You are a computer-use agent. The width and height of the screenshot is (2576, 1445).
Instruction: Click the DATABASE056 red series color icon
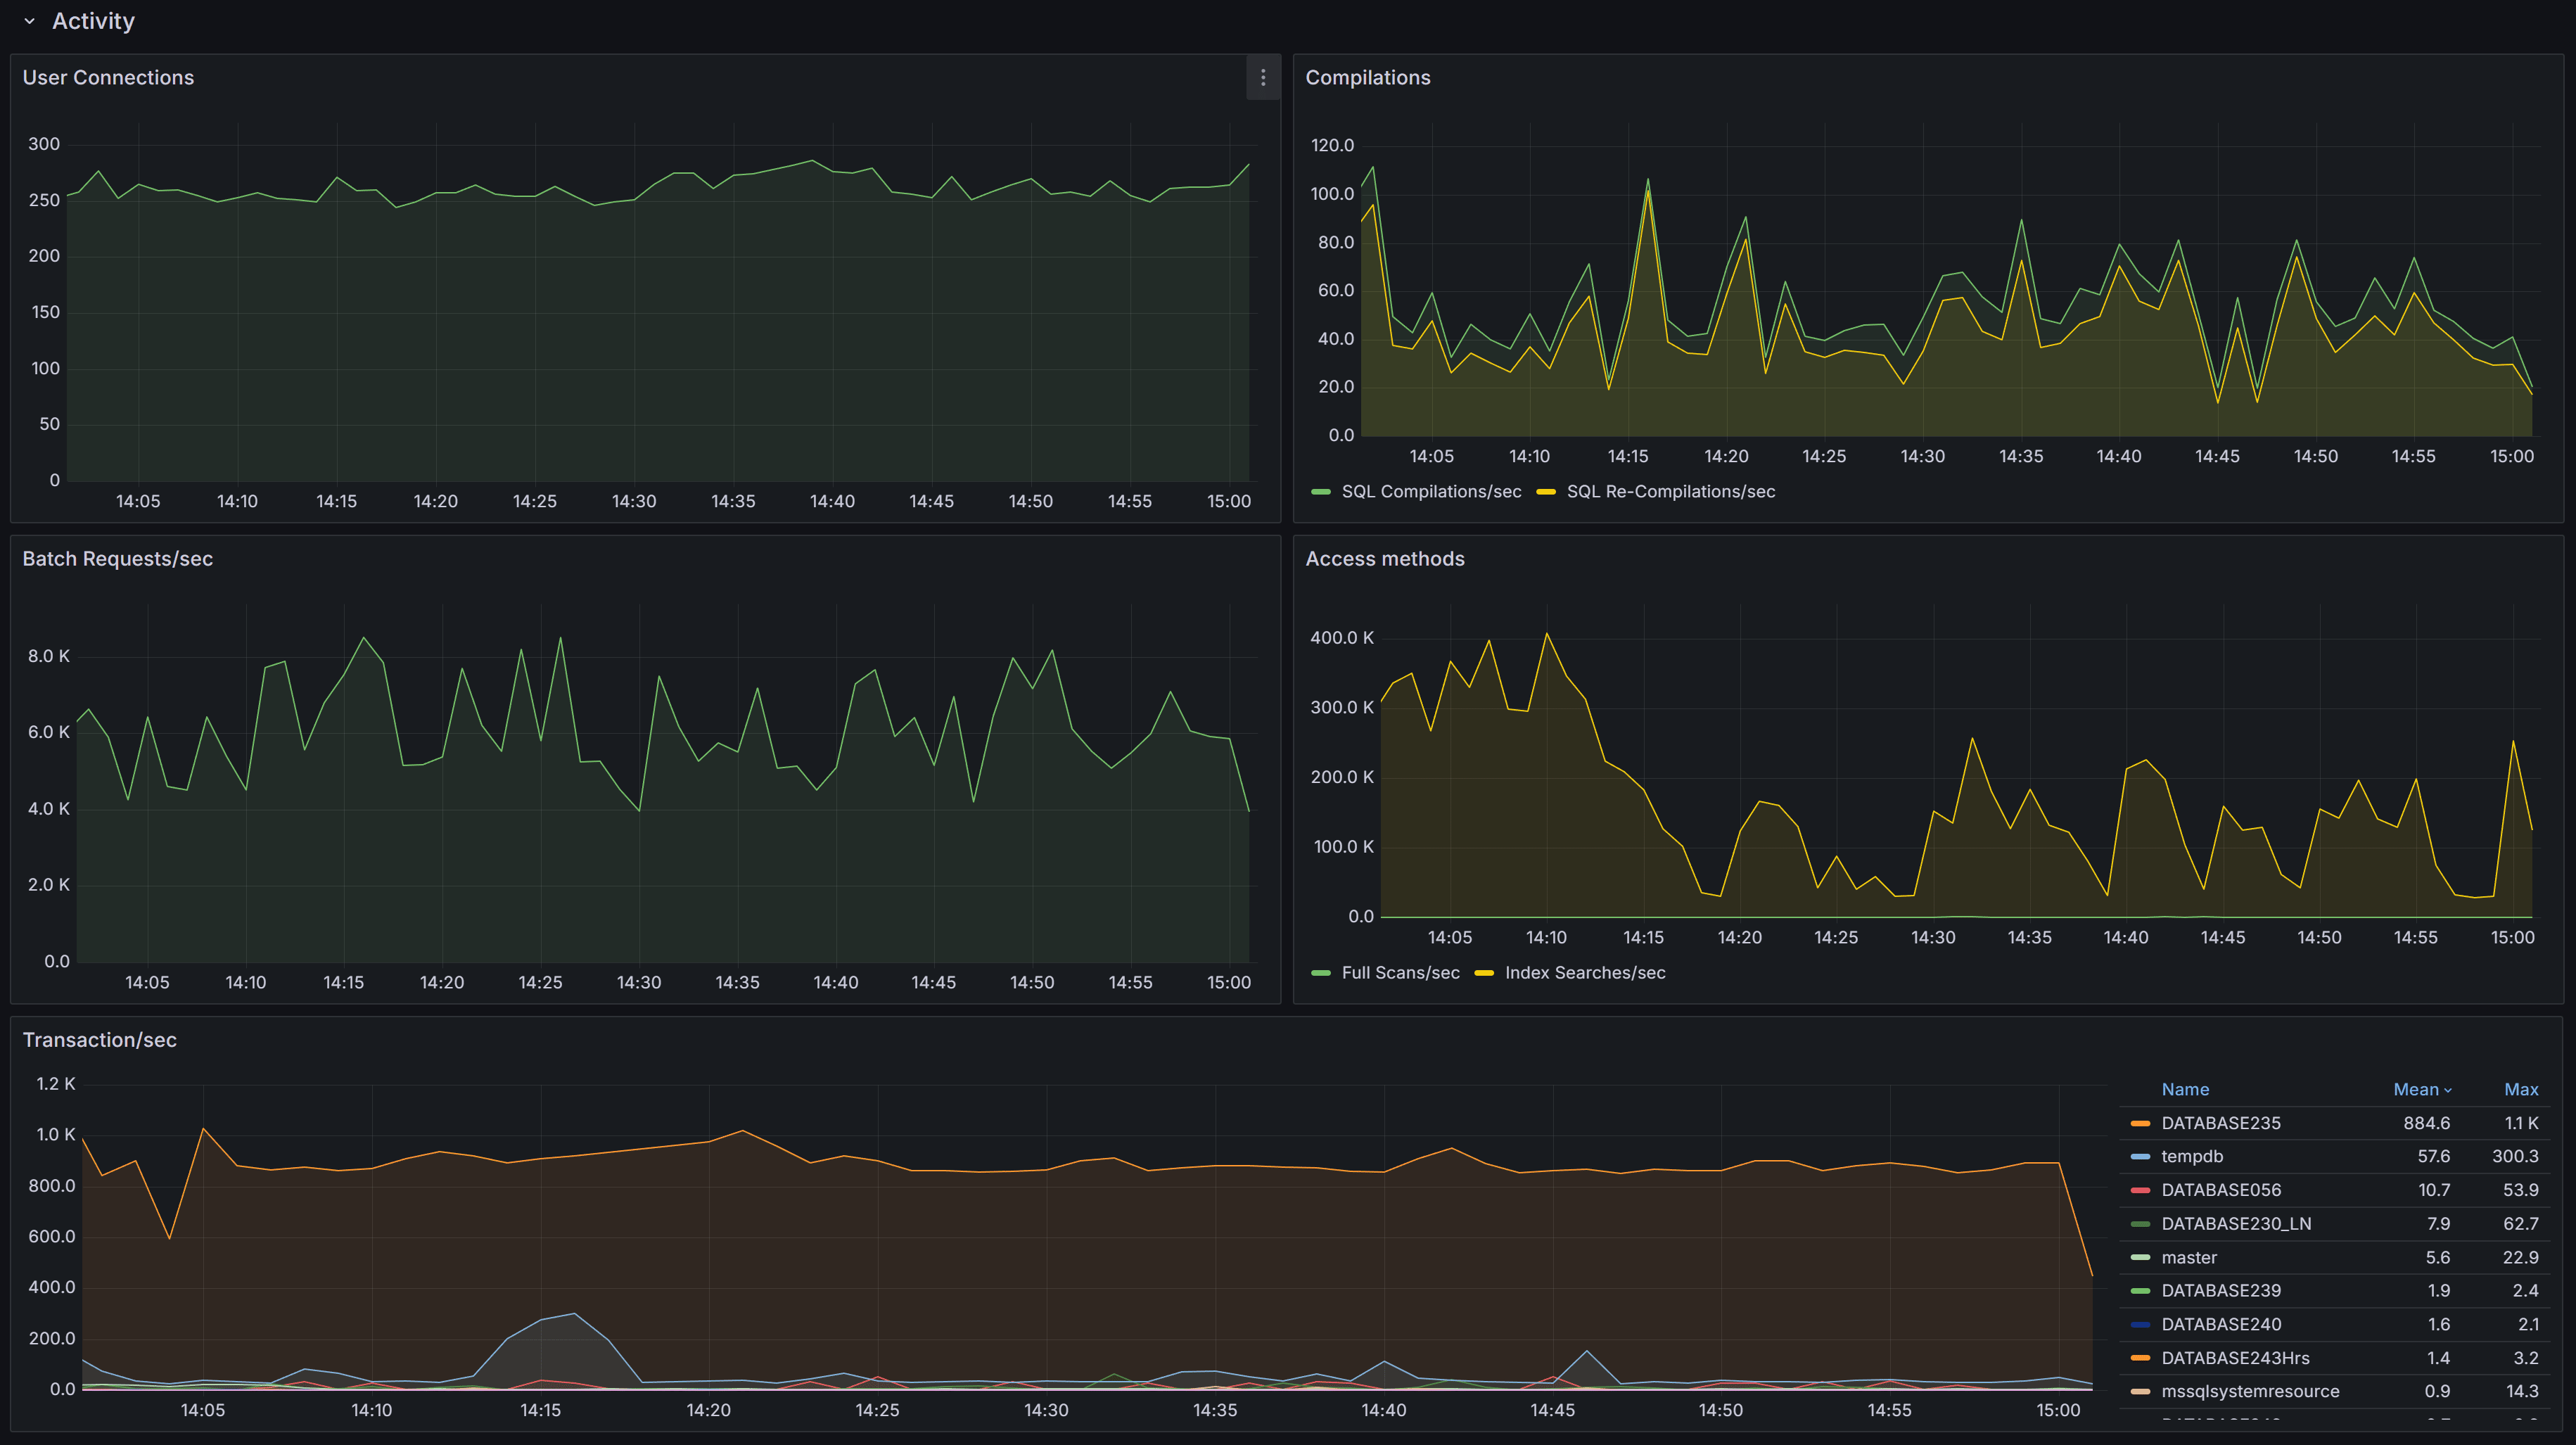(x=2140, y=1190)
